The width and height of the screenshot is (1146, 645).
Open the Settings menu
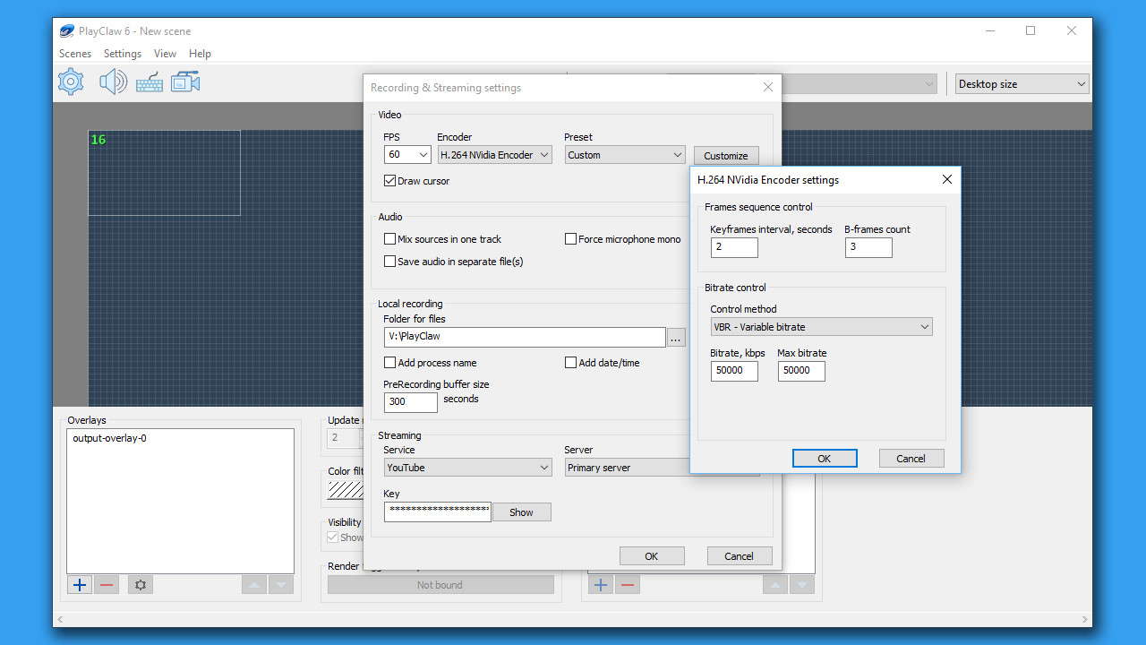tap(122, 54)
